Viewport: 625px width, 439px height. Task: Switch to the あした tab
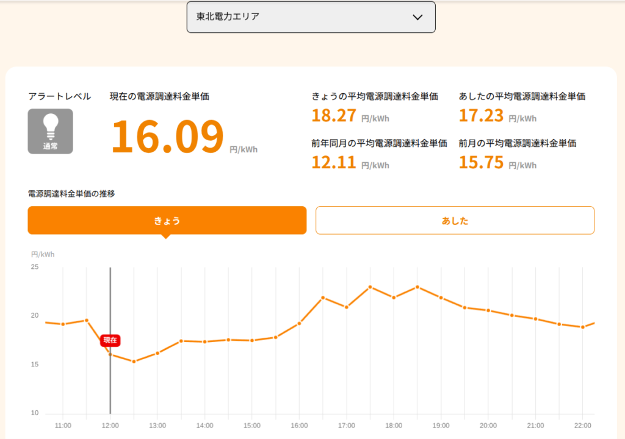(455, 220)
